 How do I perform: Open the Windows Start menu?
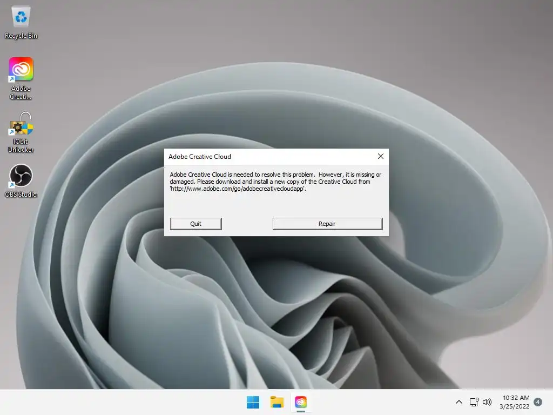tap(253, 402)
